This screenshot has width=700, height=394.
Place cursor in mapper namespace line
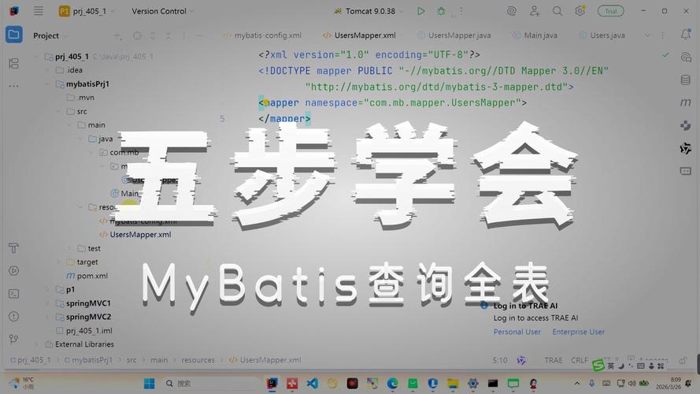392,102
